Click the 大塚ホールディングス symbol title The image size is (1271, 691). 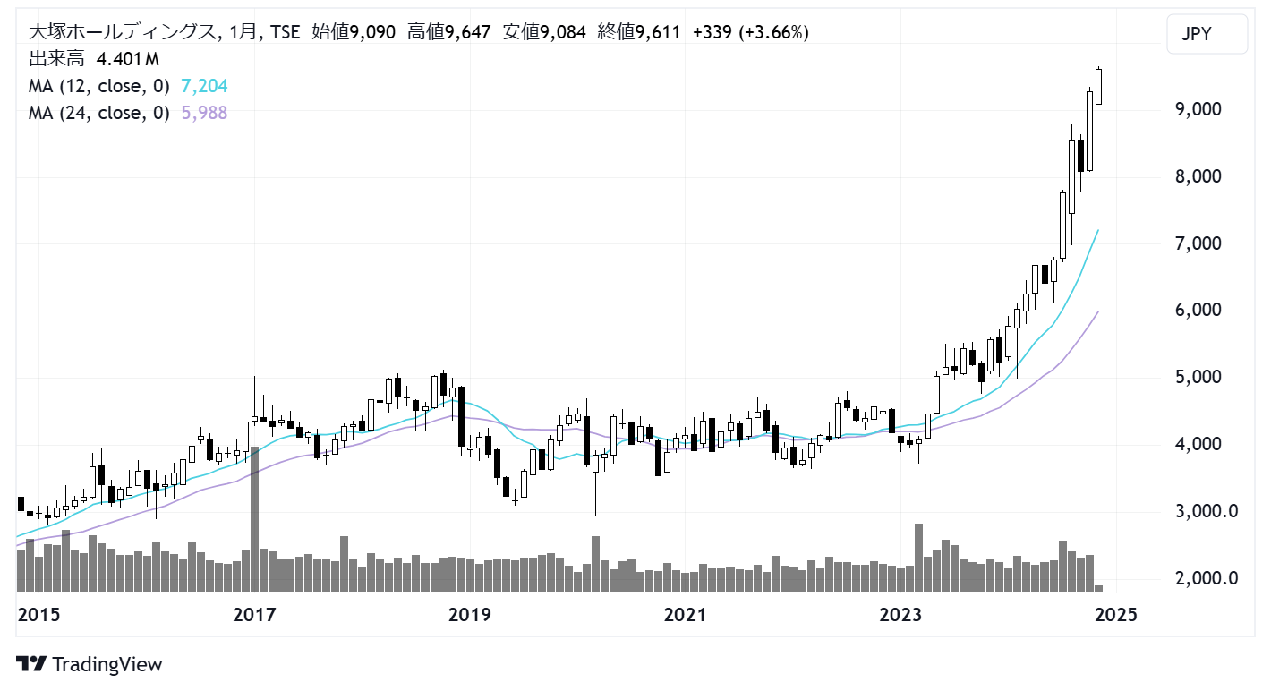122,33
